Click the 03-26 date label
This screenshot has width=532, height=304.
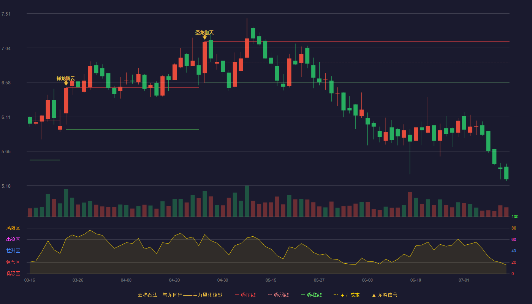tap(78, 280)
